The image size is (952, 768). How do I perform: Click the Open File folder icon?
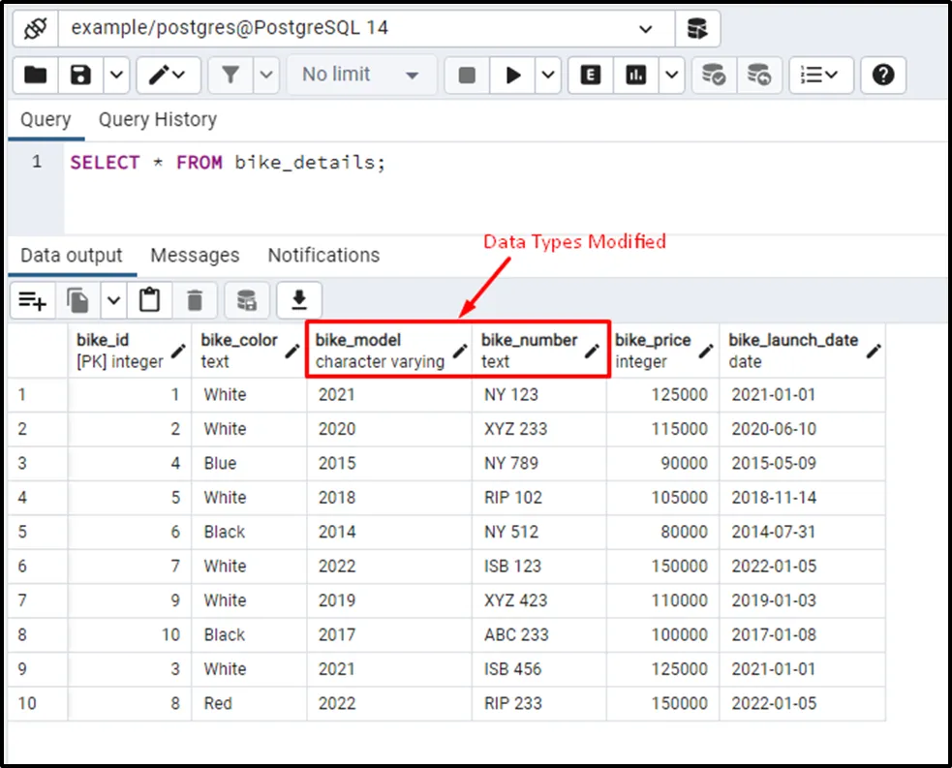point(36,75)
